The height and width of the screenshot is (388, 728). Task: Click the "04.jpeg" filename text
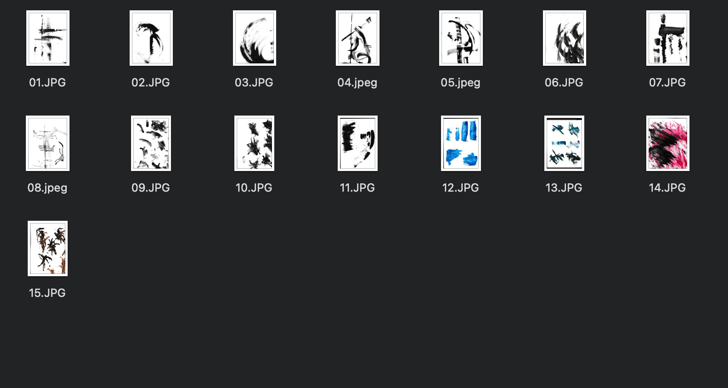coord(357,83)
